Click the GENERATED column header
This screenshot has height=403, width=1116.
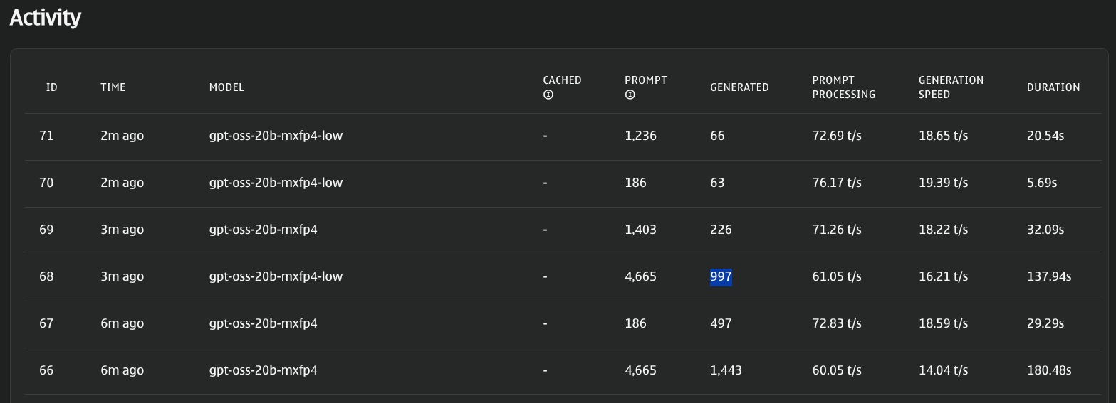(x=739, y=87)
